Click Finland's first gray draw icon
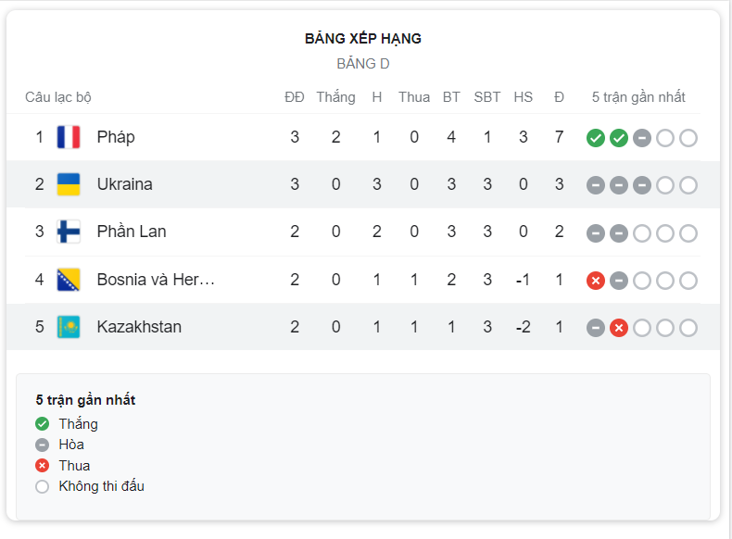Image resolution: width=732 pixels, height=539 pixels. [x=595, y=233]
